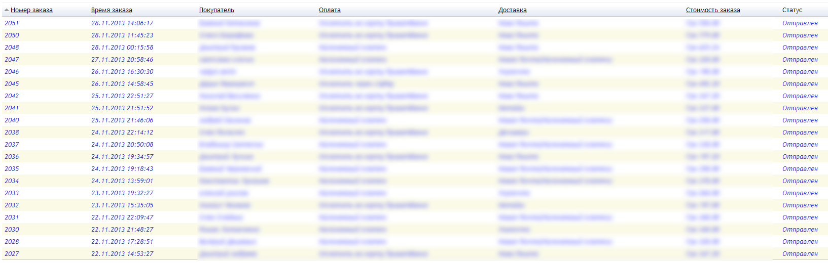Click Отправлен status for order 2046

800,72
